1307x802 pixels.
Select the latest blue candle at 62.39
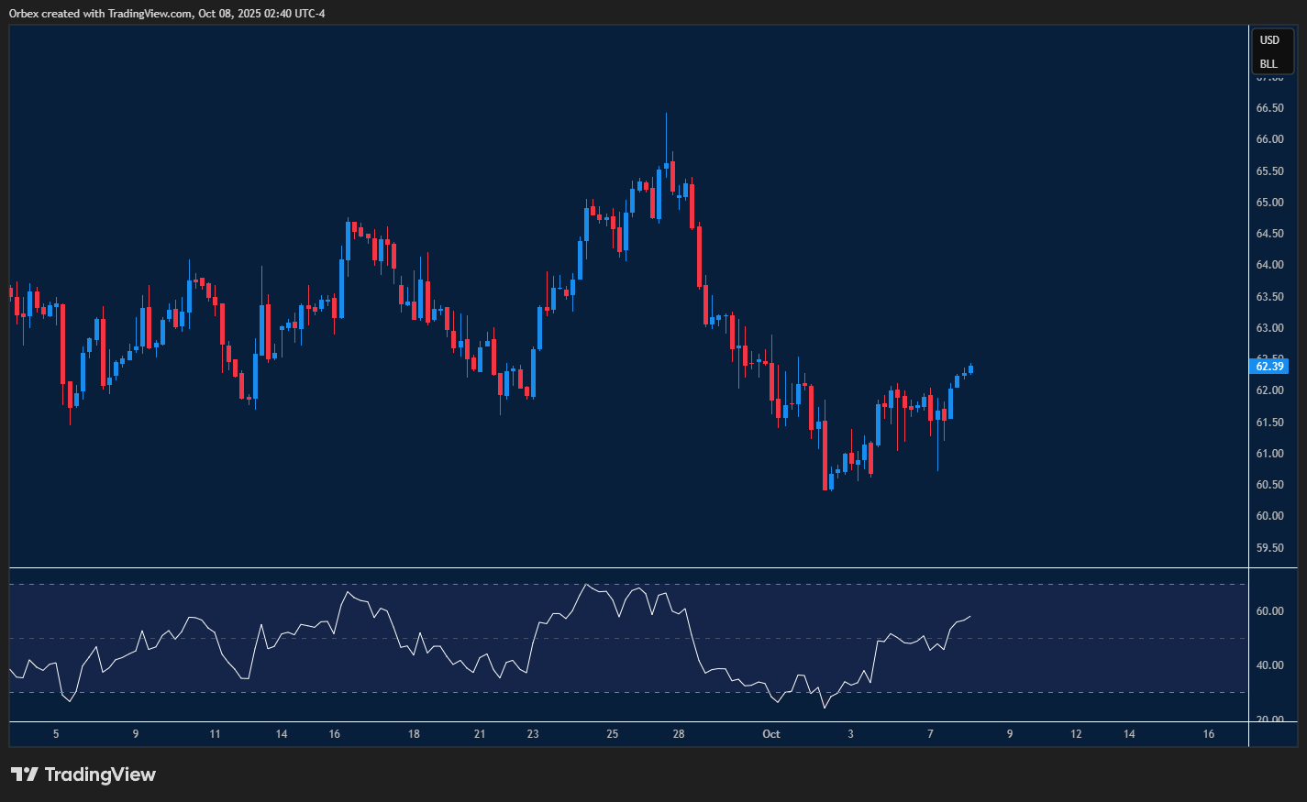[x=970, y=369]
